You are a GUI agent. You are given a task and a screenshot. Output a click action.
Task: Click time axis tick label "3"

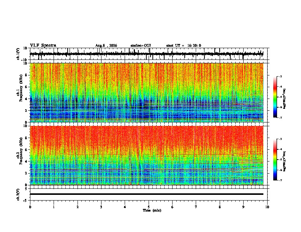(x=101, y=207)
